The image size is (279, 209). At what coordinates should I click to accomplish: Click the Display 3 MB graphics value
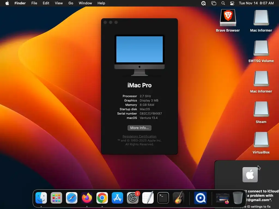[149, 100]
